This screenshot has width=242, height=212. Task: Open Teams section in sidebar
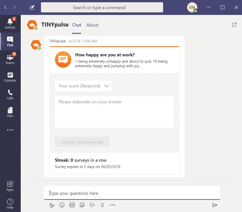pyautogui.click(x=10, y=59)
